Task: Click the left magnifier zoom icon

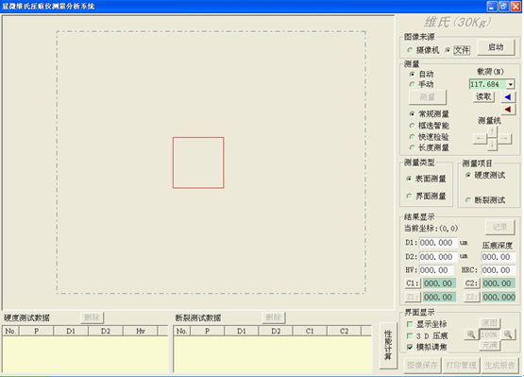Action: [471, 334]
